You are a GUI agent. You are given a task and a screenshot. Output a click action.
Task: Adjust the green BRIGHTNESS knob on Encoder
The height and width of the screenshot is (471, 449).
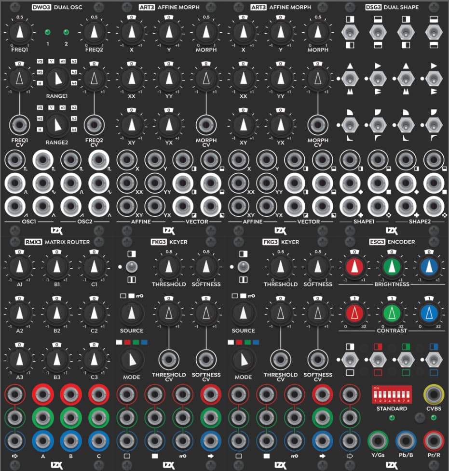392,267
